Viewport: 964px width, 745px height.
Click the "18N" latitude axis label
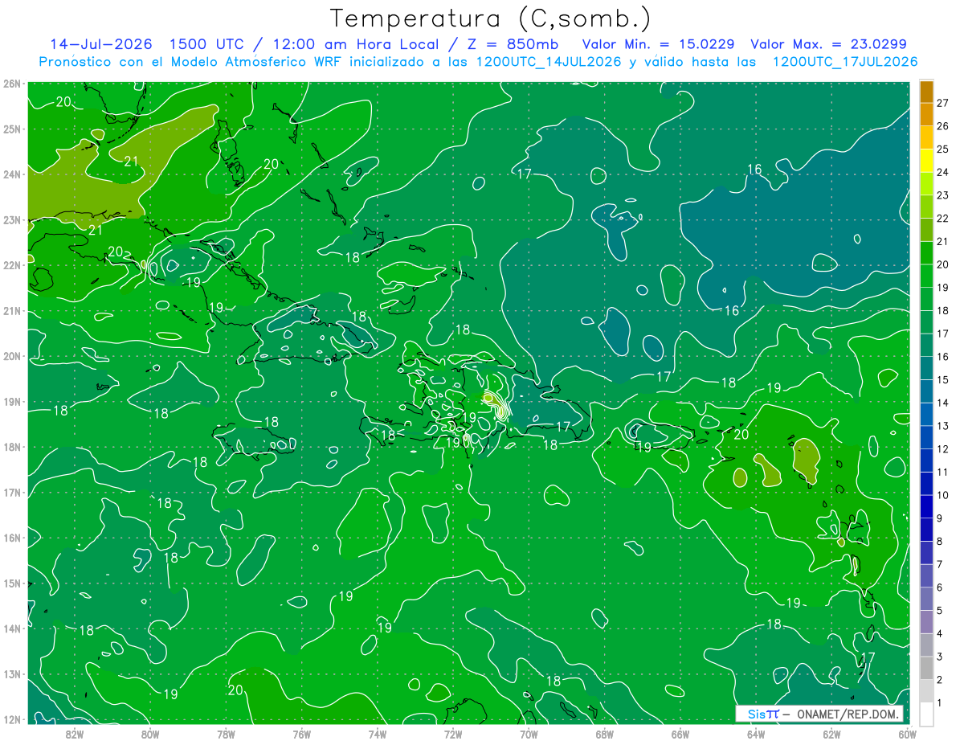[11, 447]
